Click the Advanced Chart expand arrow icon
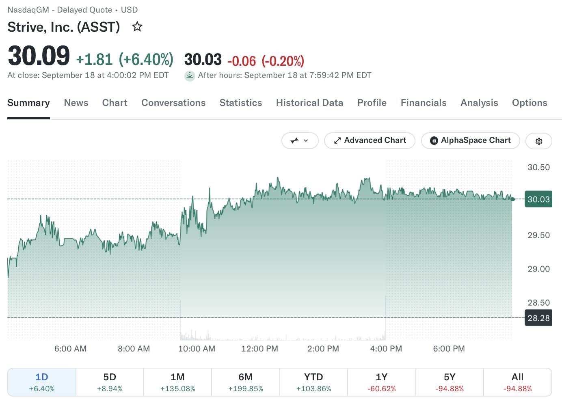 click(337, 141)
